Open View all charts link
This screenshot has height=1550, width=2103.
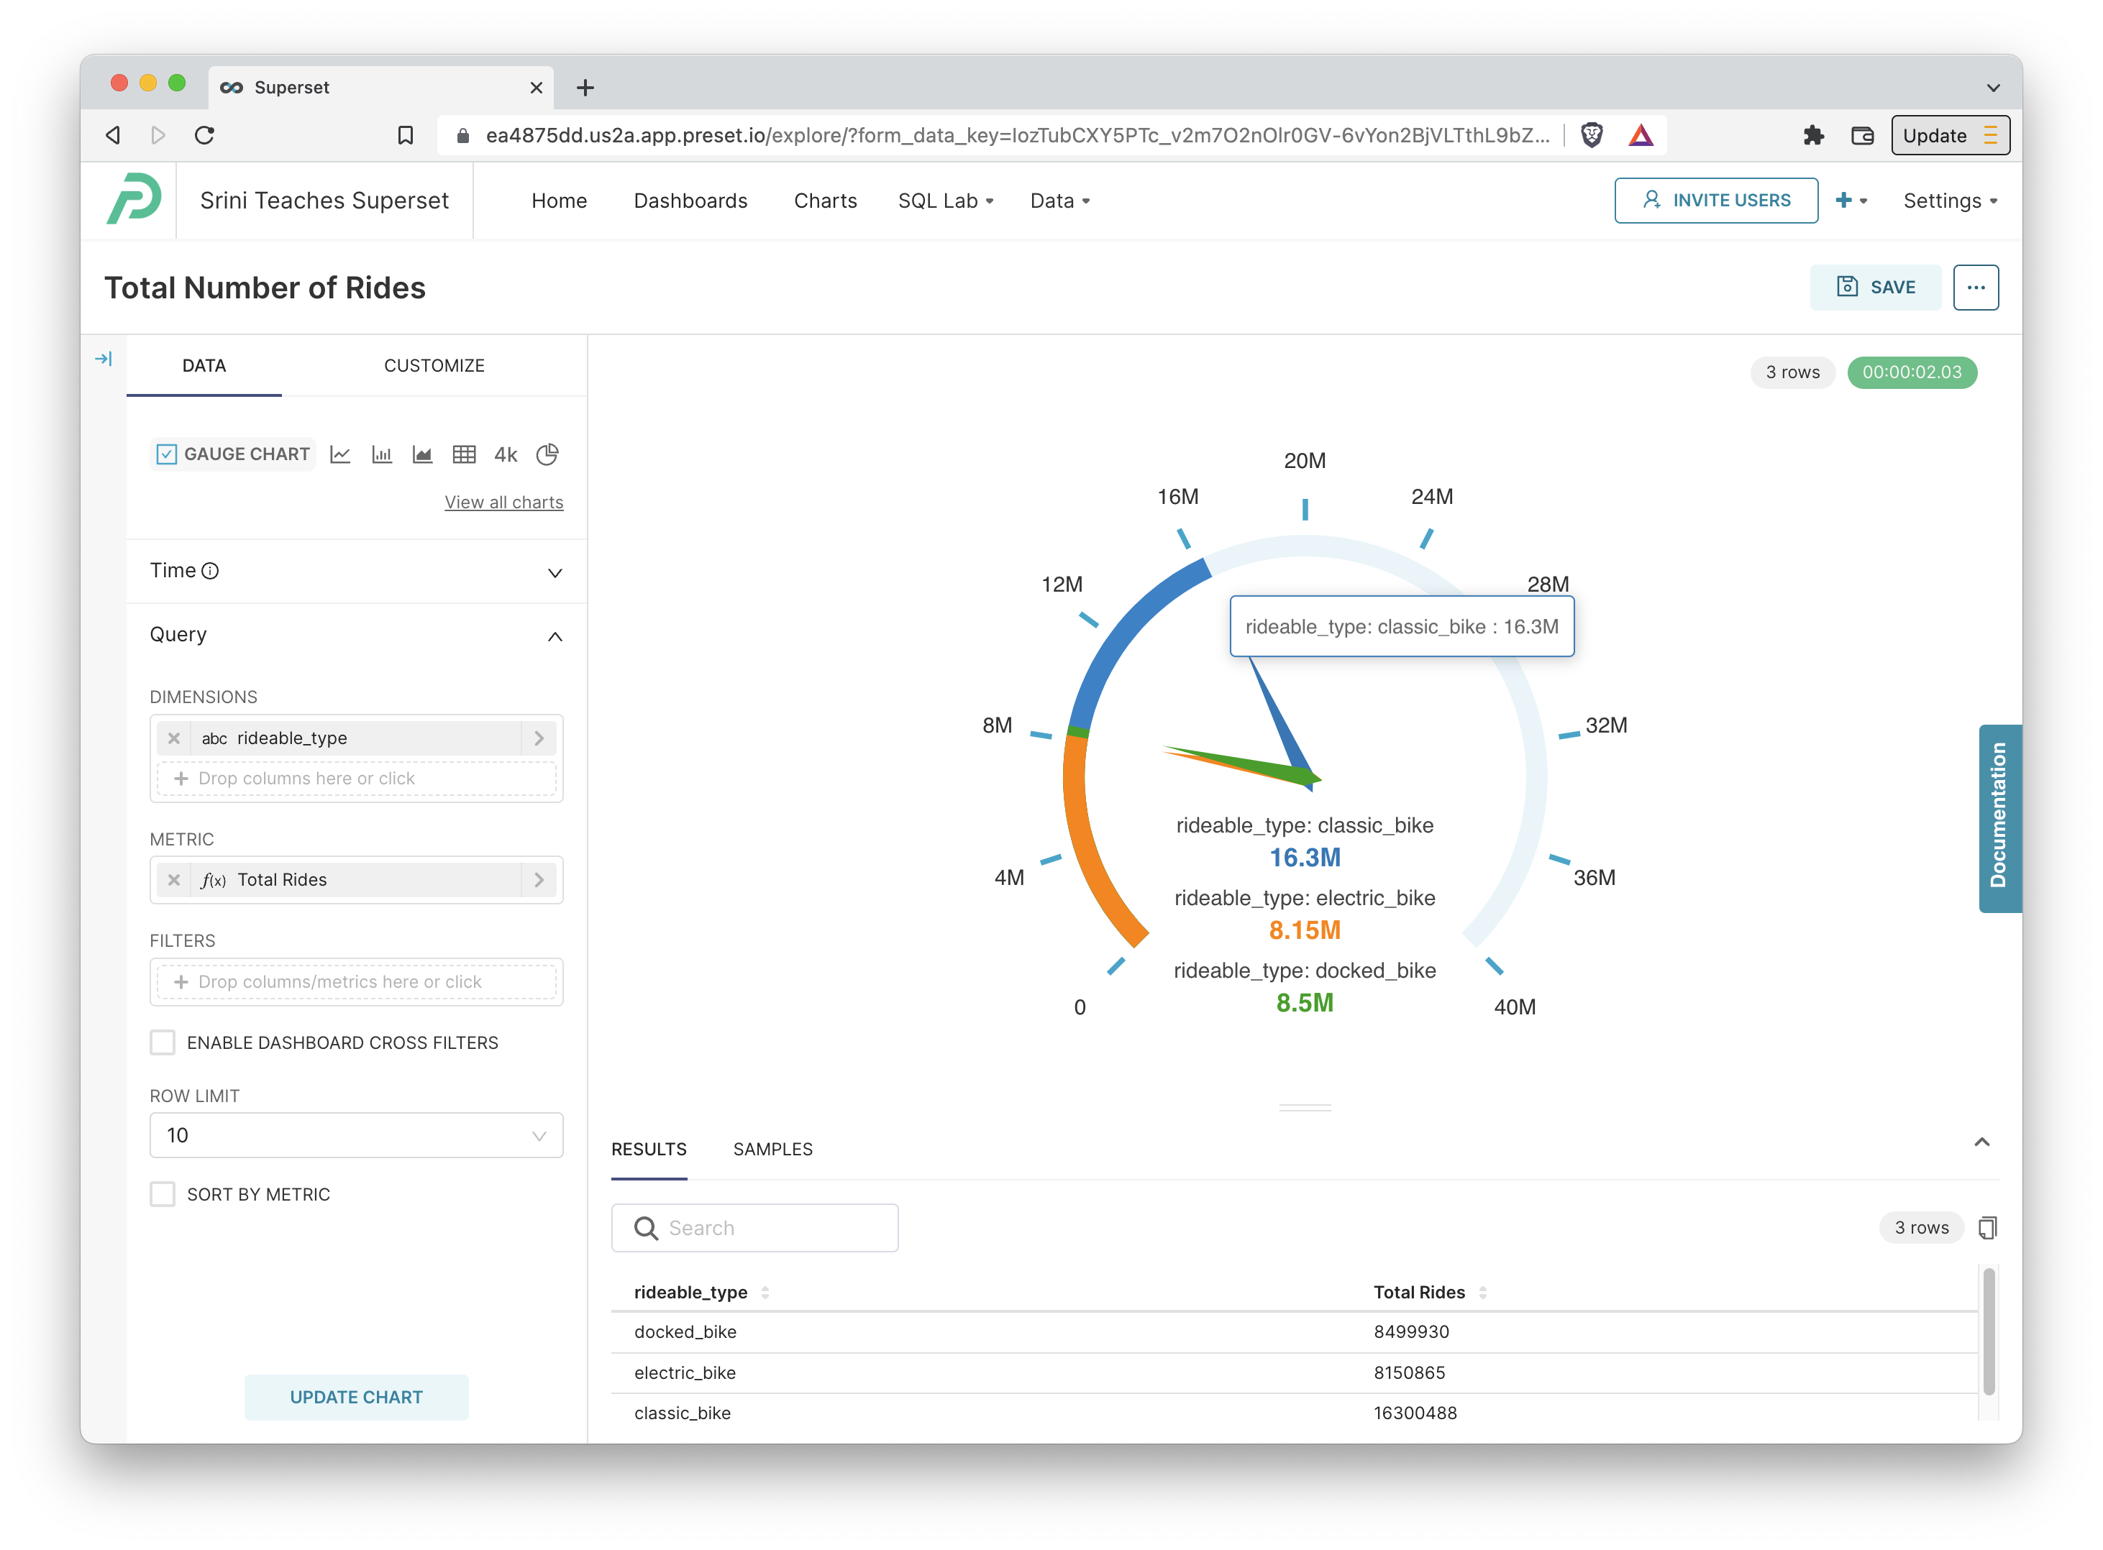tap(503, 502)
